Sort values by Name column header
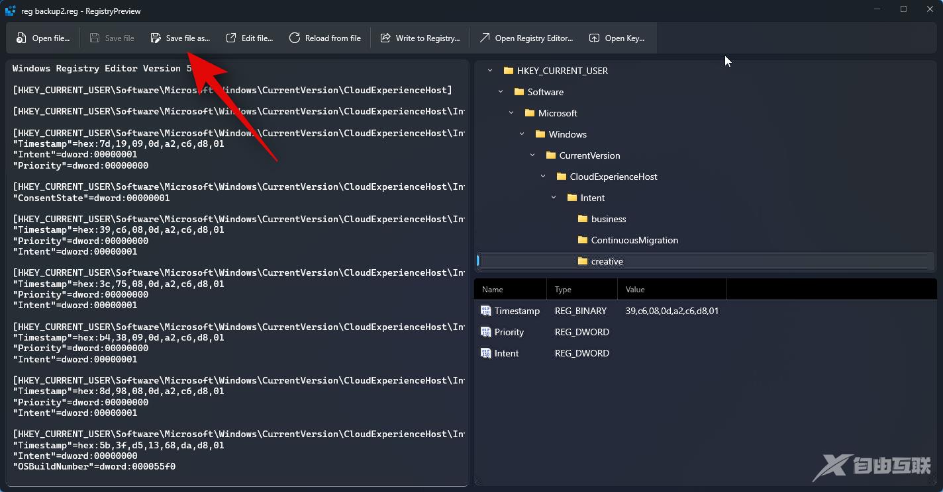Screen dimensions: 943x492 493,290
